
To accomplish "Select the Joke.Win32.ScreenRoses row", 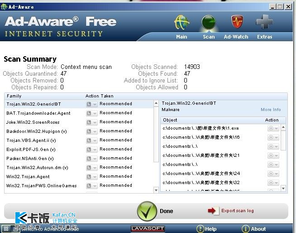I will 79,122.
